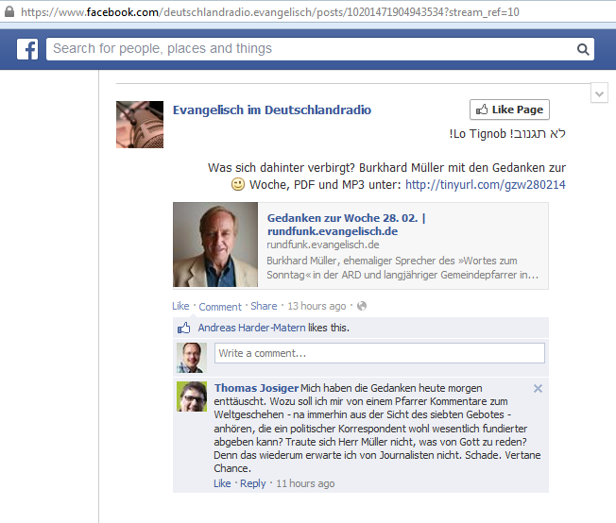Click the Lo Tignob Hebrew headline text
This screenshot has height=523, width=616.
click(x=507, y=134)
